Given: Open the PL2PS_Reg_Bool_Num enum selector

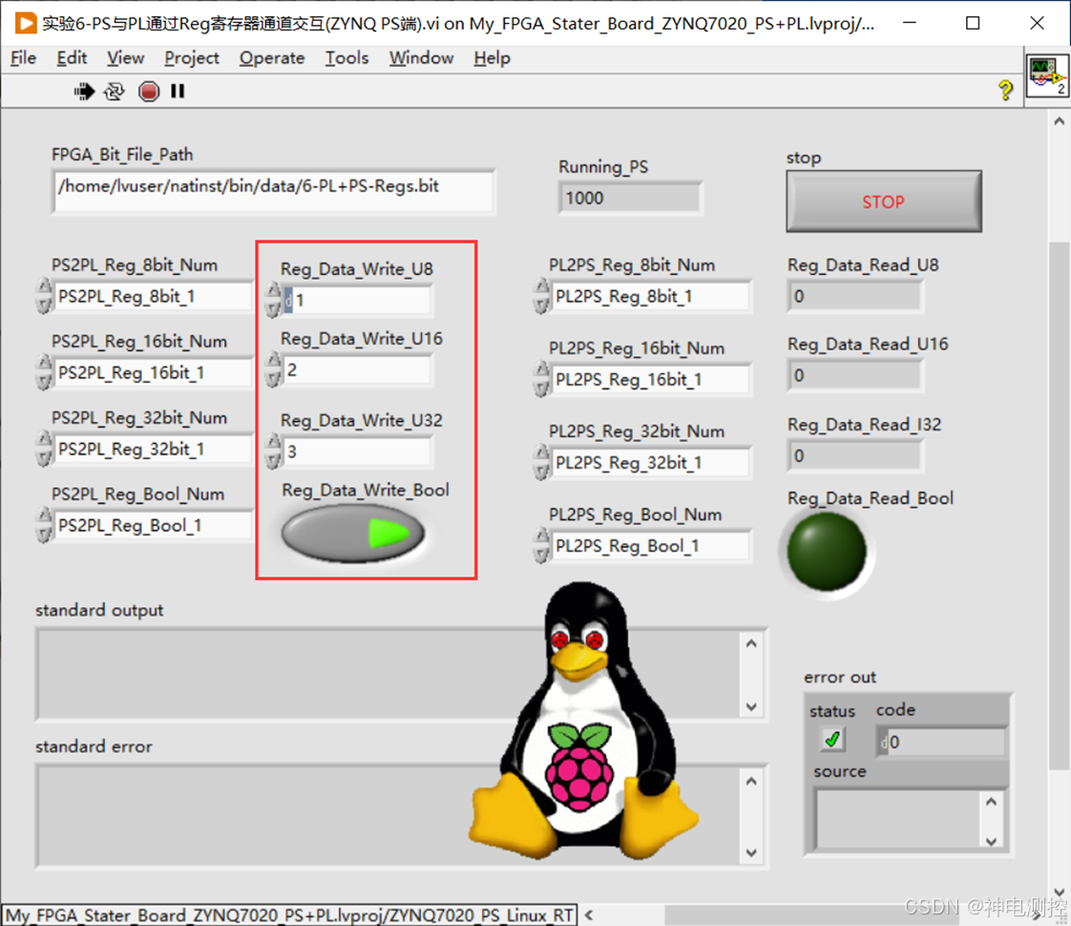Looking at the screenshot, I should (x=652, y=546).
